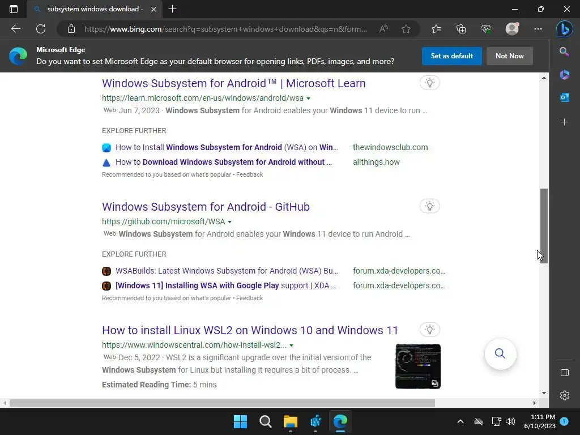This screenshot has height=435, width=580.
Task: Open Microsoft 365 sidebar icon
Action: (x=565, y=74)
